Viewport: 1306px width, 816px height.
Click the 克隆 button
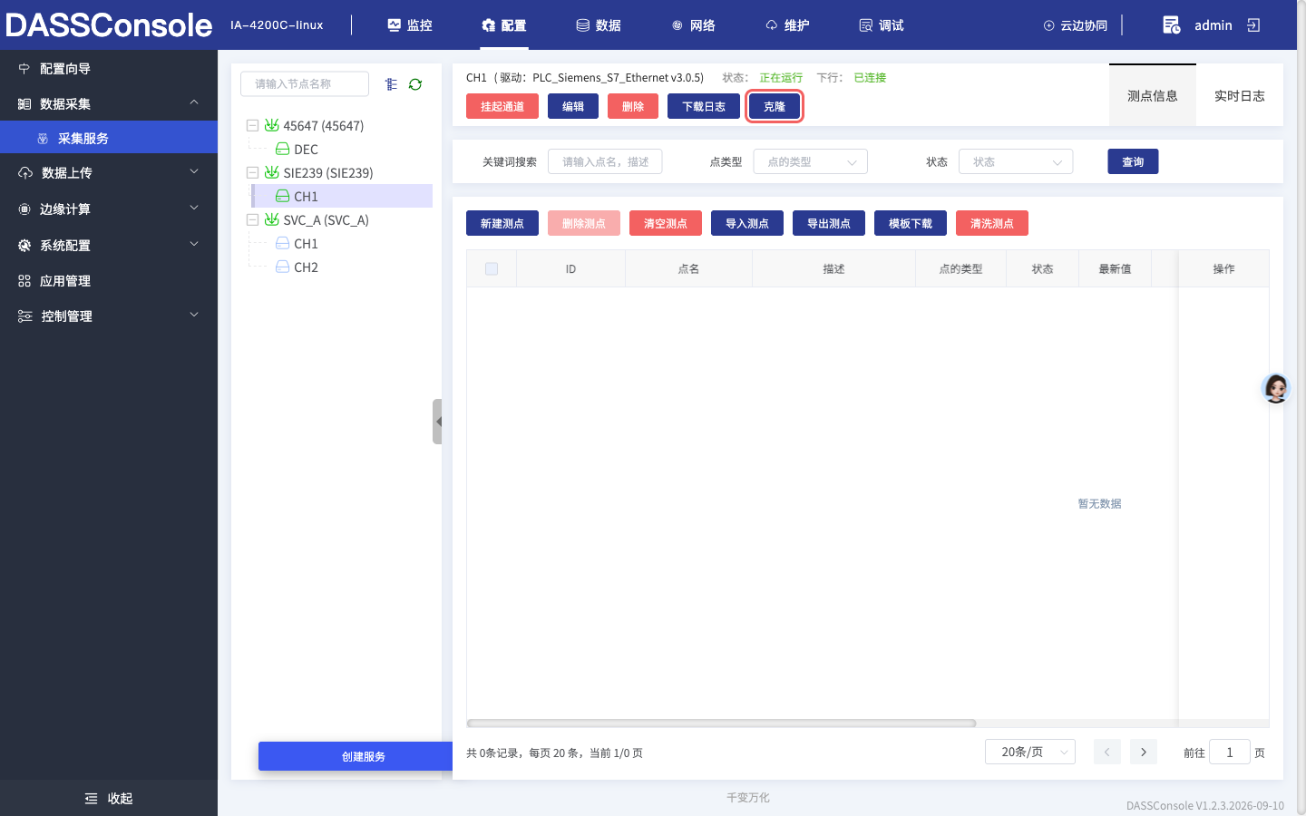[775, 106]
